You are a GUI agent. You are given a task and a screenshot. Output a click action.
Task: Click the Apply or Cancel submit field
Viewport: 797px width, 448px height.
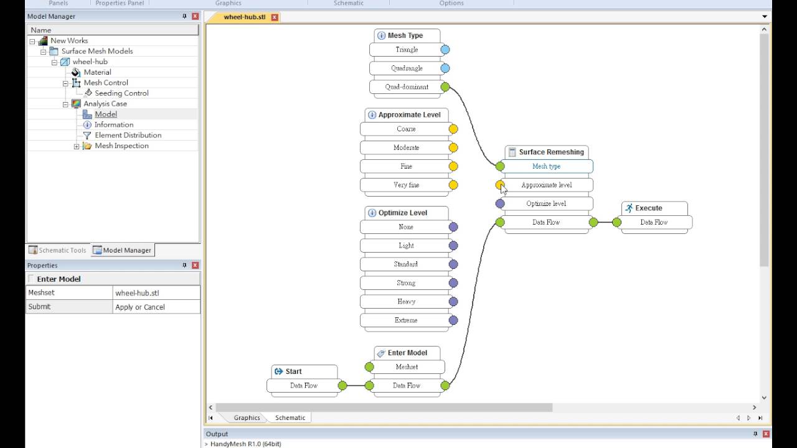tap(157, 307)
